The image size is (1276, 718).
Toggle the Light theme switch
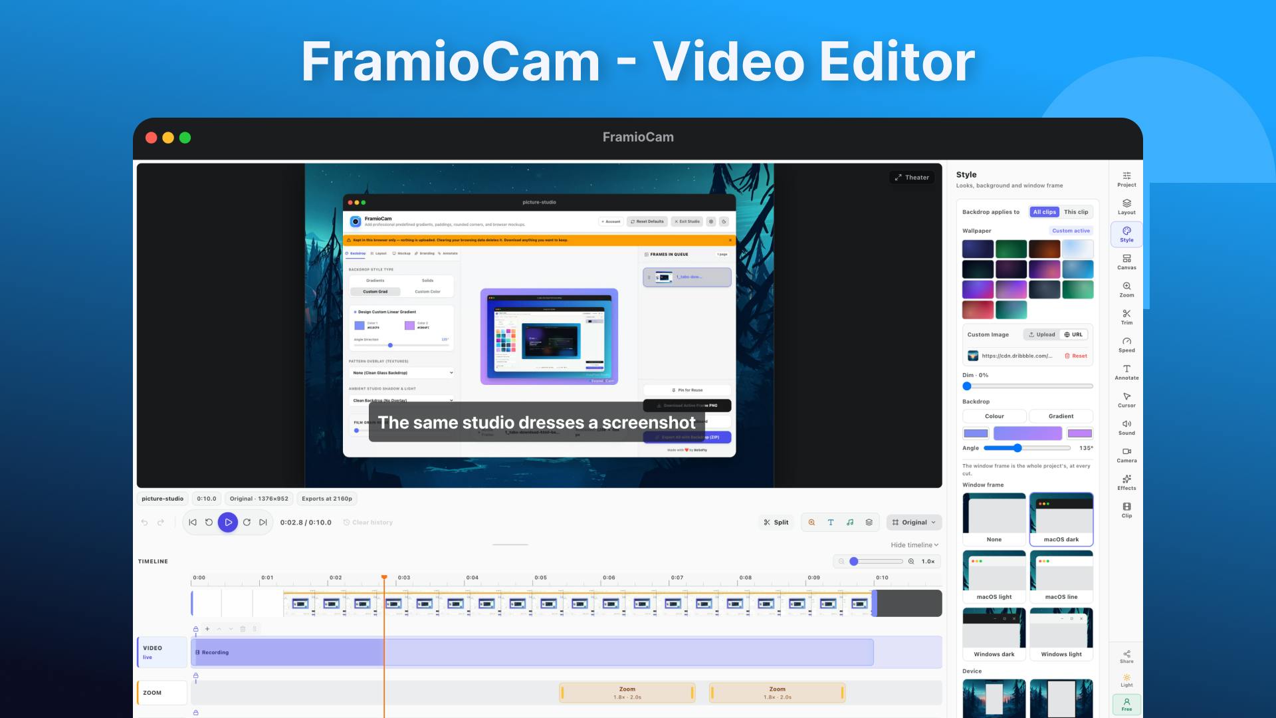(1126, 681)
